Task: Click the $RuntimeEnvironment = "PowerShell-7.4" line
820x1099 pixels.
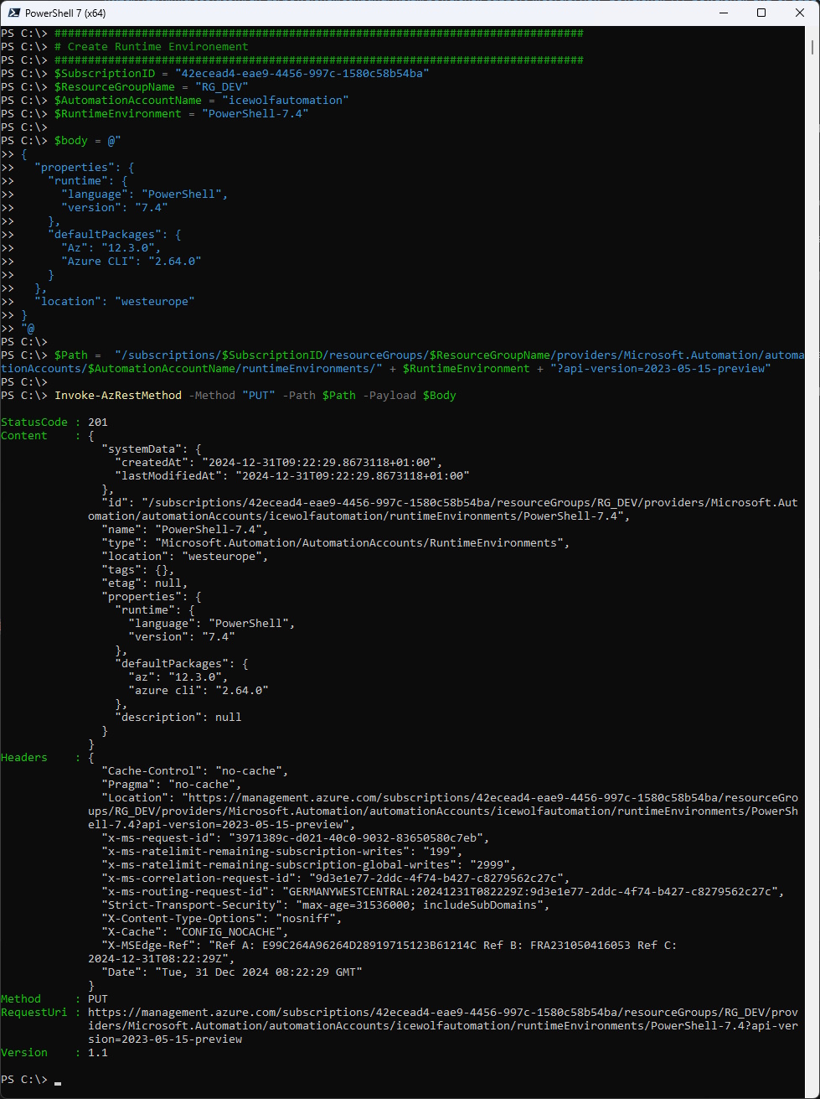Action: click(x=182, y=114)
